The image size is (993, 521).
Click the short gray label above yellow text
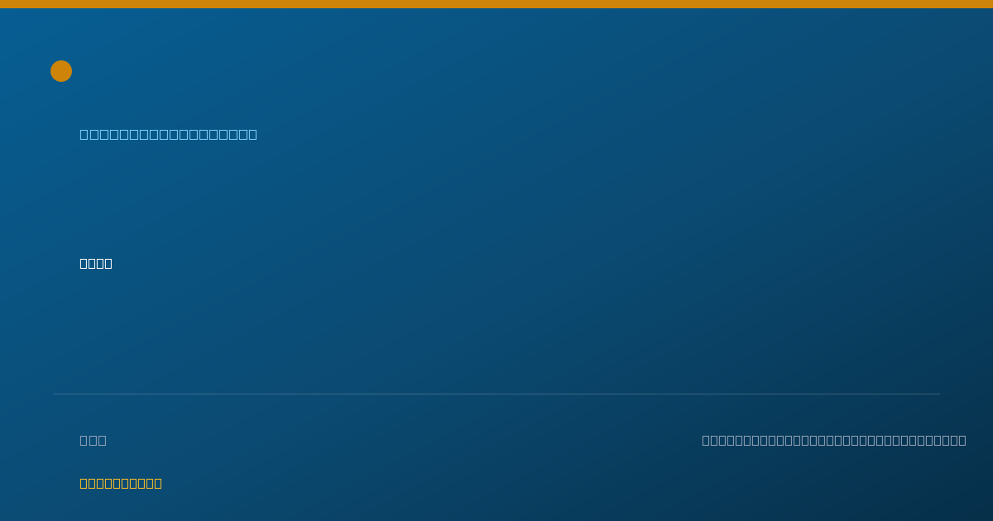(93, 440)
